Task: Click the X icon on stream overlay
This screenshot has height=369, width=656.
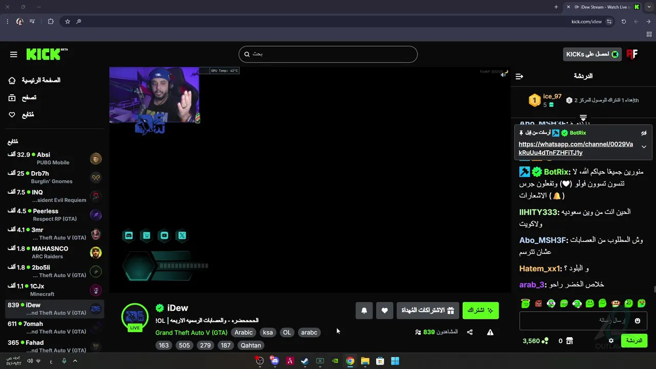Action: pos(182,236)
